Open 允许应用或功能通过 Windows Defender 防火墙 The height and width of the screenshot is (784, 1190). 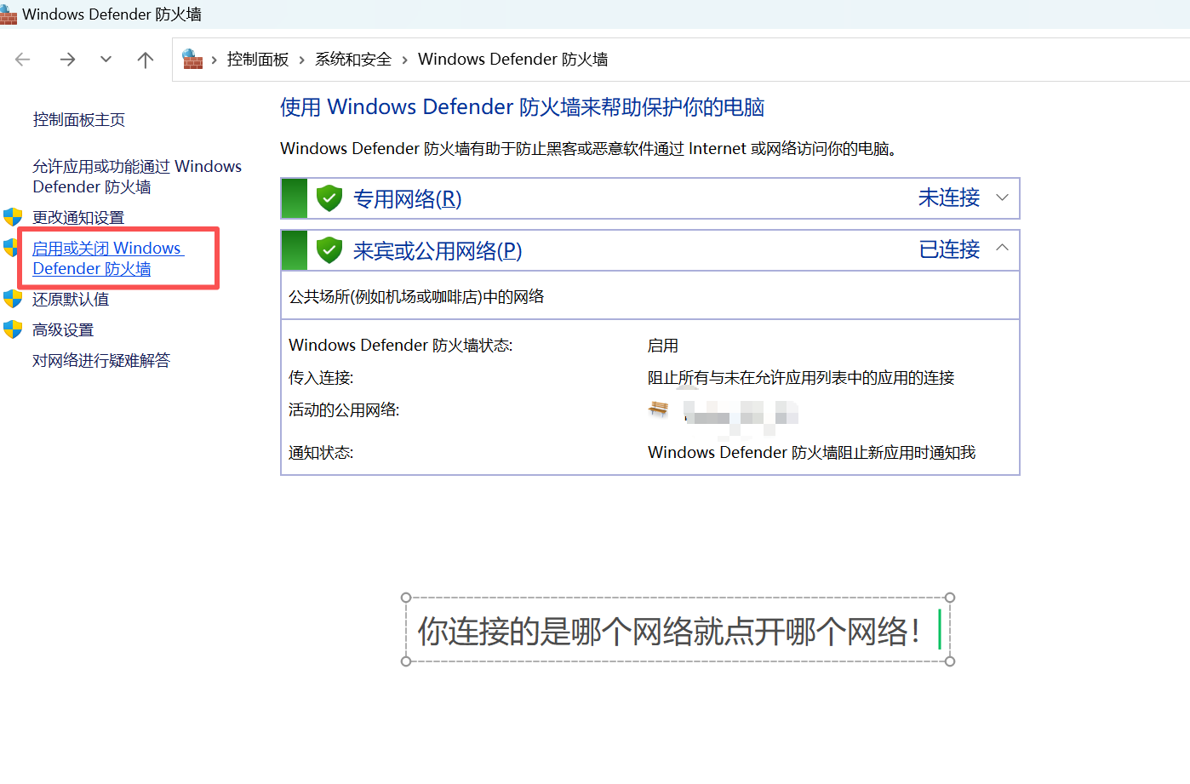pyautogui.click(x=136, y=176)
